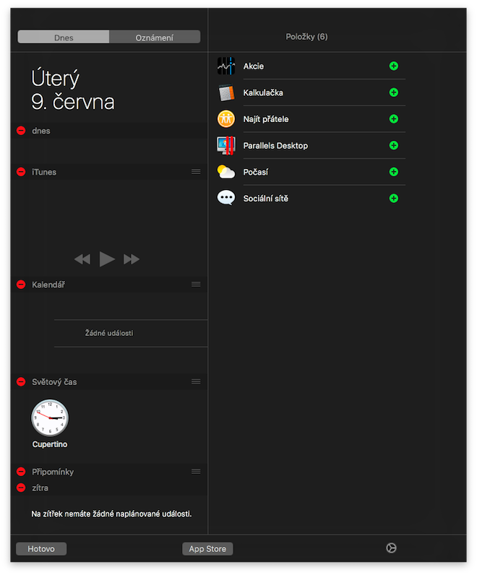Click the Sociální sítě speech bubble icon
Screen dimensions: 477x575
click(x=225, y=198)
